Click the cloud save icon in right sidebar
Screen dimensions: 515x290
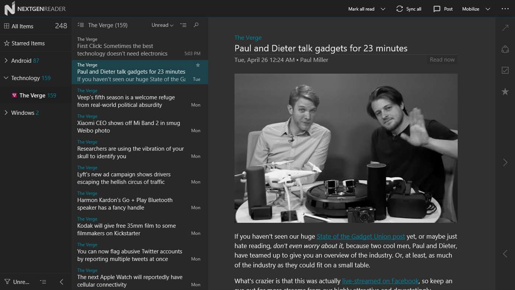coord(505,49)
